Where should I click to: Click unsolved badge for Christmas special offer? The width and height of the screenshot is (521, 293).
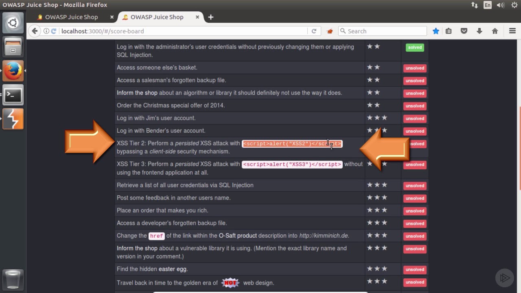point(415,106)
